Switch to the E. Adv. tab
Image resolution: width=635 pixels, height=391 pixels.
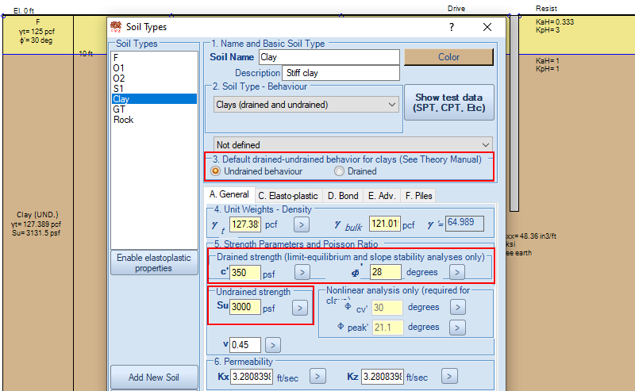click(382, 196)
